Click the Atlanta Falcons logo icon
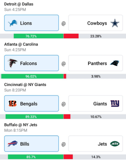This screenshot has width=126, height=161. pos(12,63)
